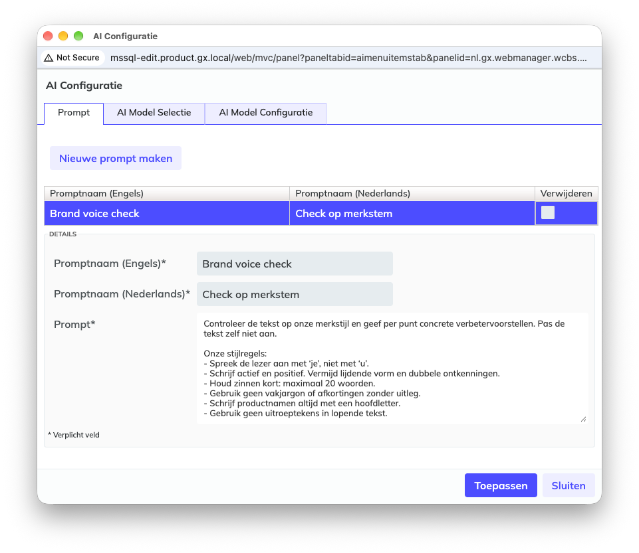The image size is (639, 553).
Task: Maximize the window with green button
Action: pyautogui.click(x=78, y=36)
